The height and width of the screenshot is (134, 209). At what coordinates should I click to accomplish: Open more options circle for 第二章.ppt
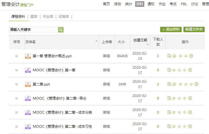coord(196,84)
